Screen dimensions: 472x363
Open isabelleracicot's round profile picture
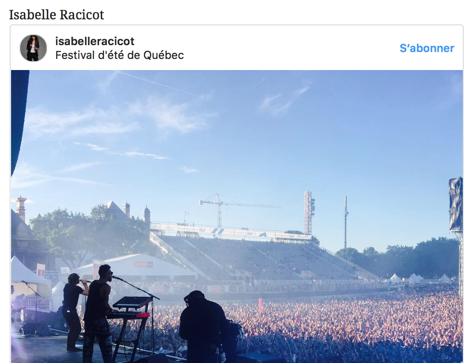tap(34, 48)
